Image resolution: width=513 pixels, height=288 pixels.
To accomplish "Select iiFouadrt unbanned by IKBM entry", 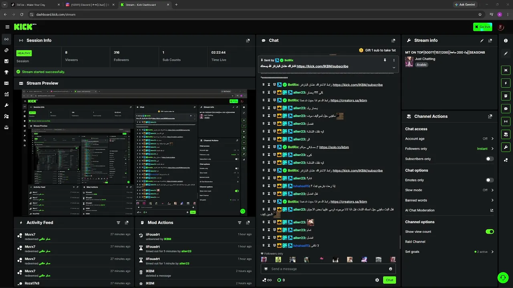I will (195, 236).
